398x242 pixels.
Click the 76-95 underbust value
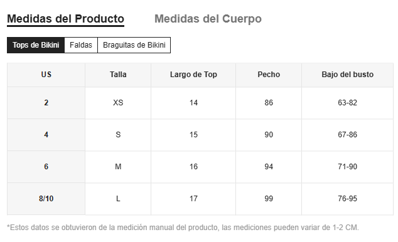point(348,198)
